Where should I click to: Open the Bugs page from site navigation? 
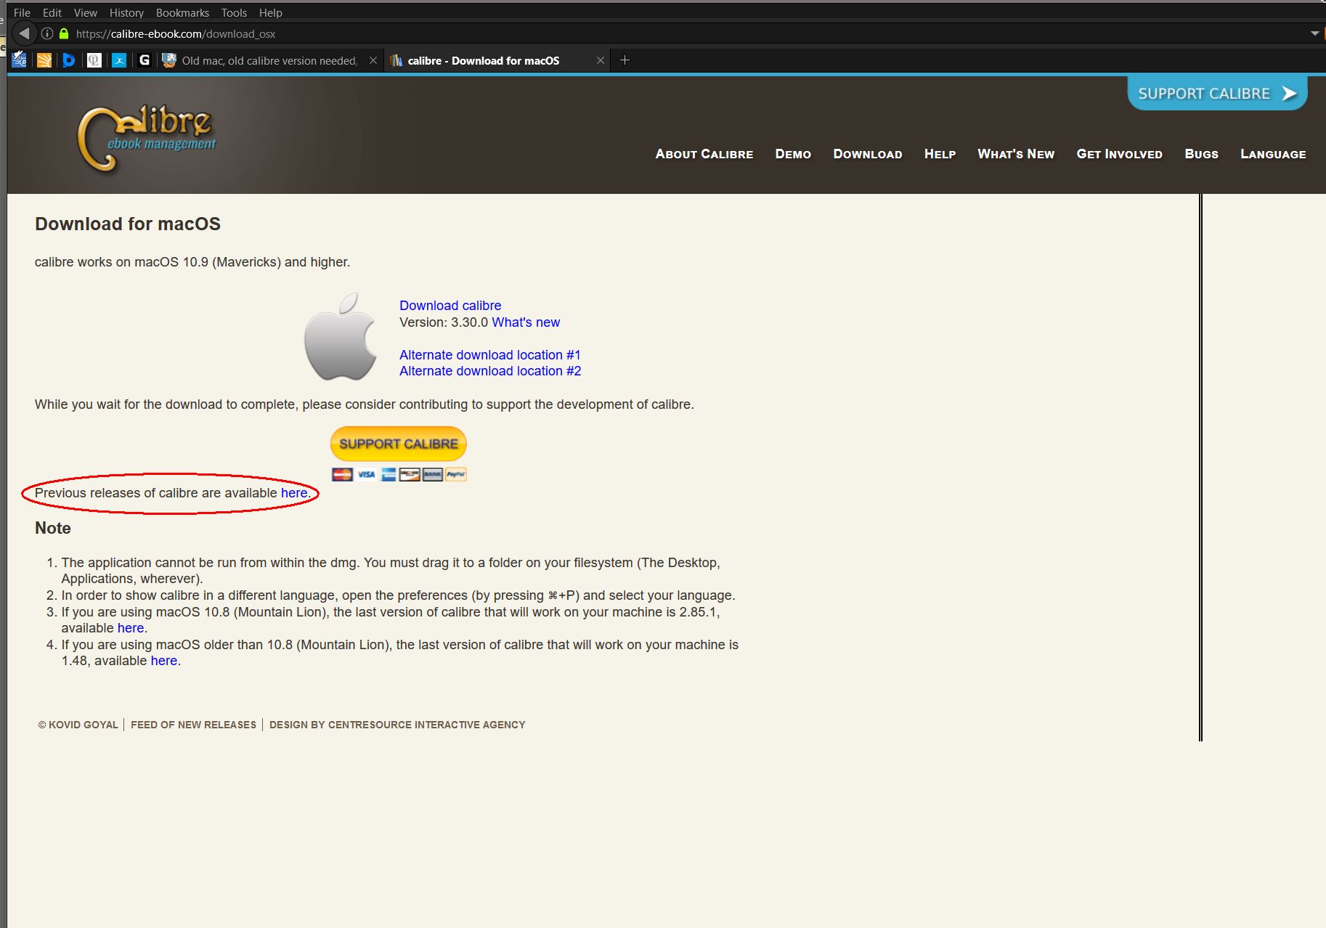click(1202, 154)
